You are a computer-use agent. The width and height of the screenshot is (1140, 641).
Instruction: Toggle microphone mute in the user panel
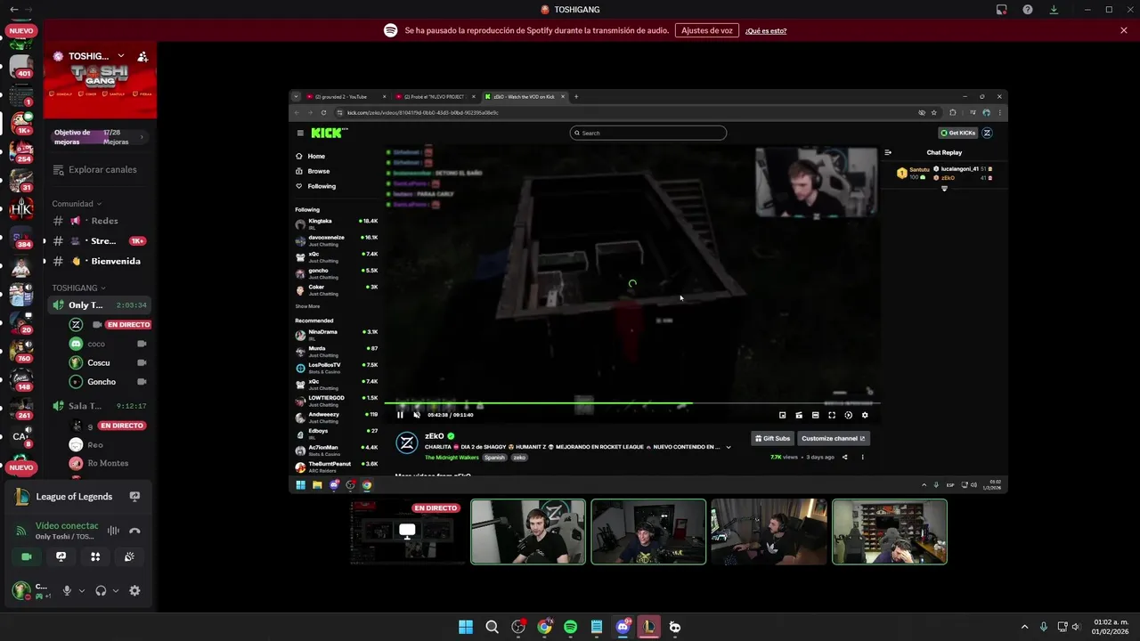coord(67,590)
